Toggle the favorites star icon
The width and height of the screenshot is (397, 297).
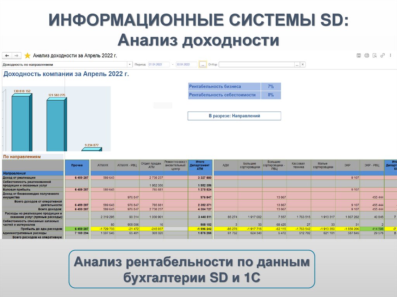pos(28,55)
